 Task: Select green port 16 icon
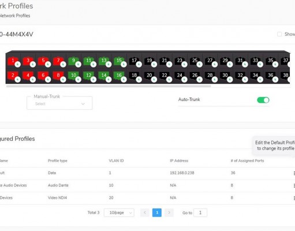click(119, 76)
